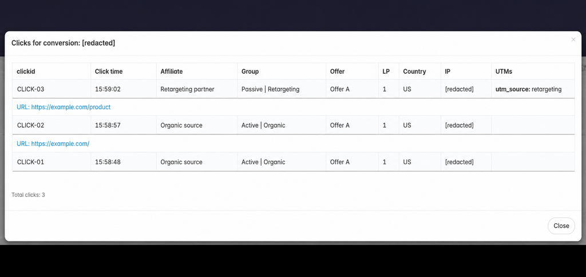The width and height of the screenshot is (586, 277).
Task: Click the 15:58:57 click time
Action: coord(108,125)
